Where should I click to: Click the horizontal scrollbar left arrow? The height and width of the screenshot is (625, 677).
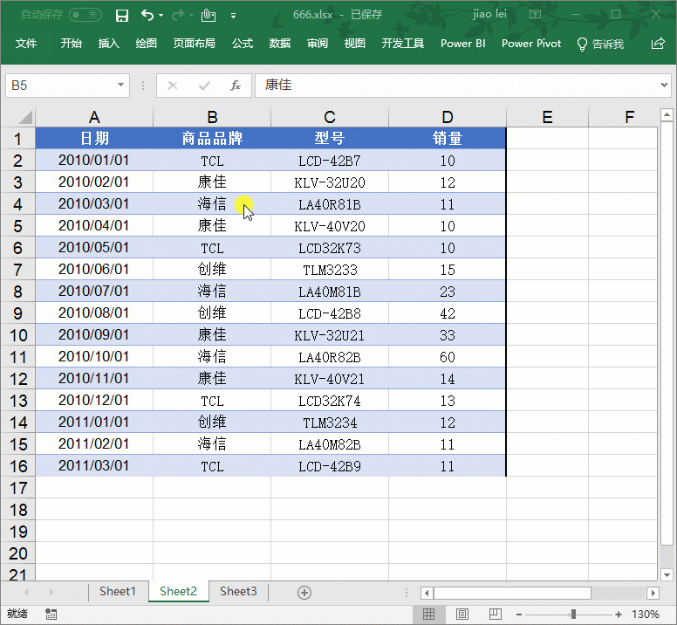(x=427, y=593)
